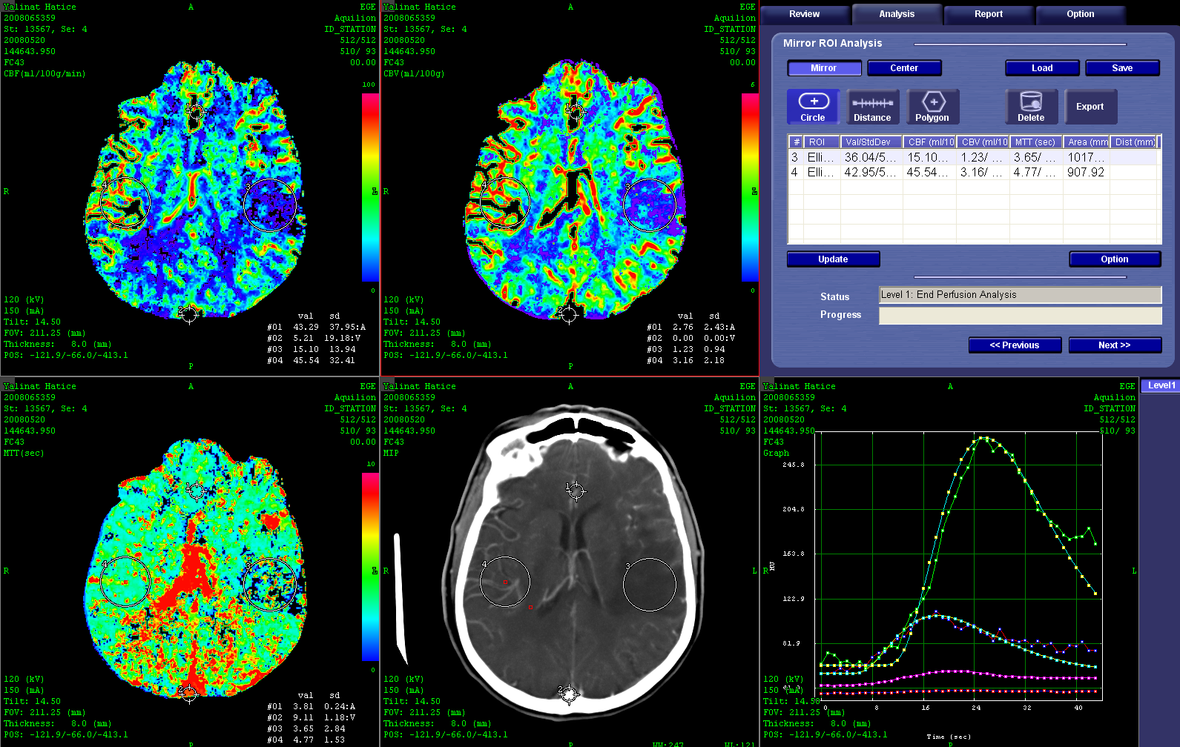The width and height of the screenshot is (1180, 747).
Task: Click ROI circle 4 on CBF map
Action: click(x=125, y=203)
